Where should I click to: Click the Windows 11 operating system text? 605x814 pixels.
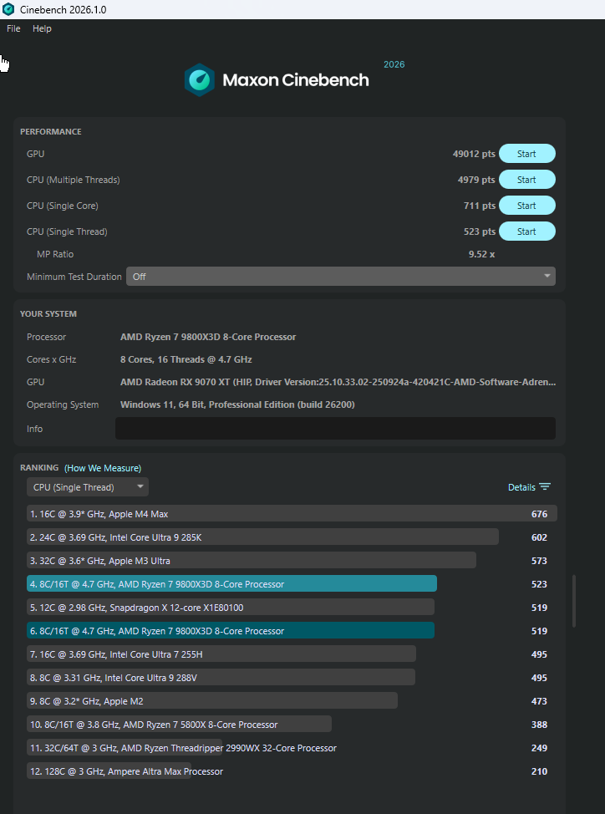237,404
